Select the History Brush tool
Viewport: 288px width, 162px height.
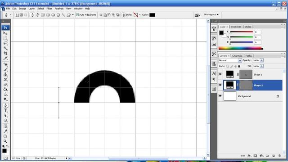[5, 79]
